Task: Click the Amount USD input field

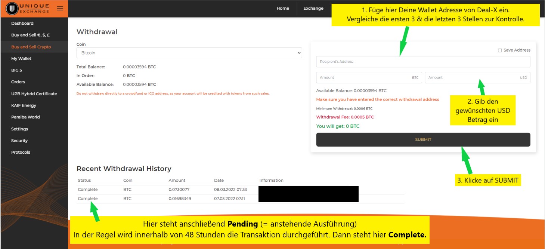Action: [x=478, y=77]
